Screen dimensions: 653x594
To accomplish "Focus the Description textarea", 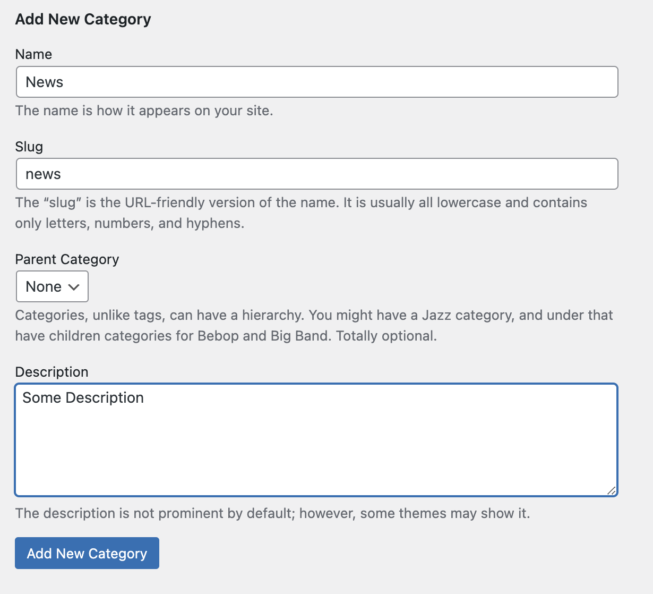I will pyautogui.click(x=316, y=440).
